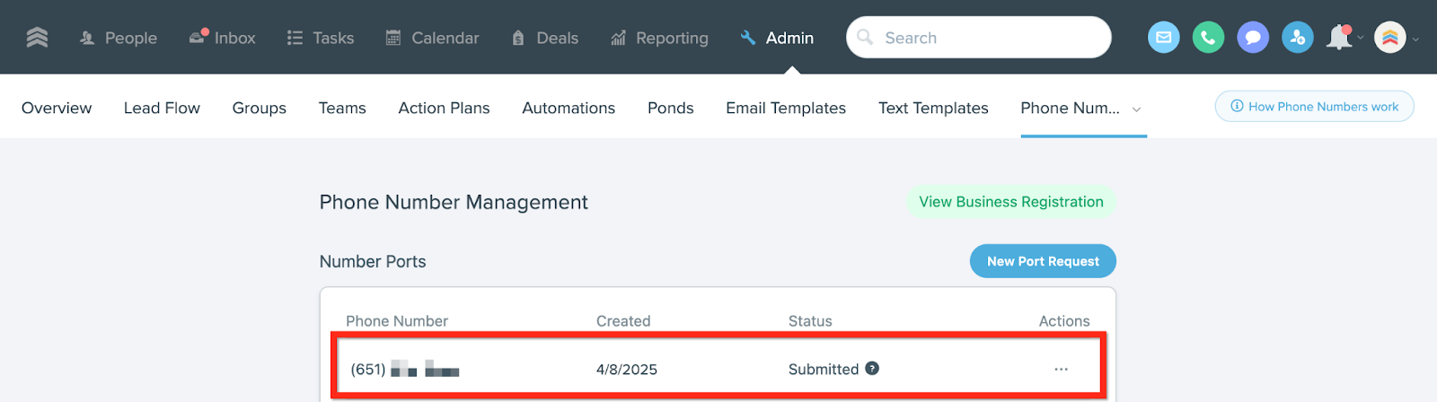The height and width of the screenshot is (402, 1437).
Task: Click the Submitted status help icon
Action: click(872, 369)
